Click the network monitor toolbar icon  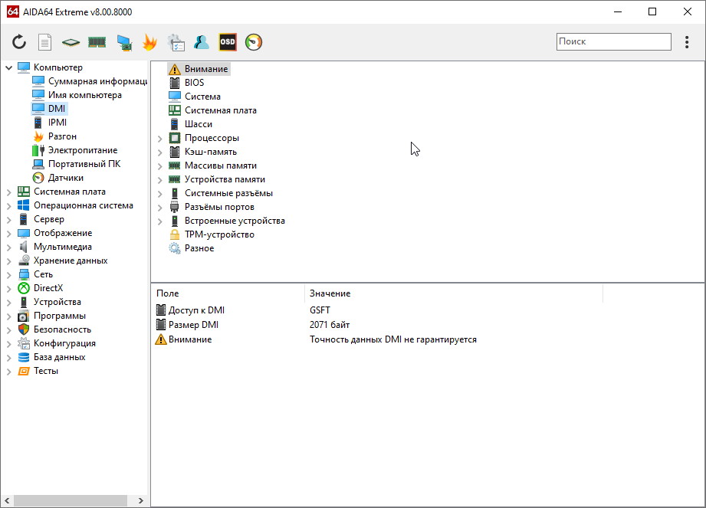[124, 42]
